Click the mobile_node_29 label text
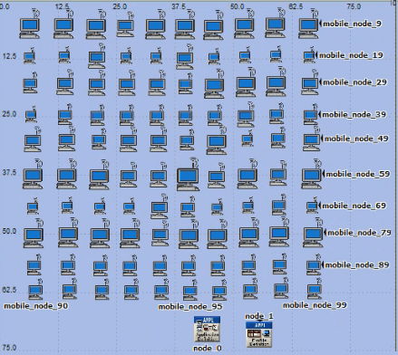 pyautogui.click(x=354, y=82)
